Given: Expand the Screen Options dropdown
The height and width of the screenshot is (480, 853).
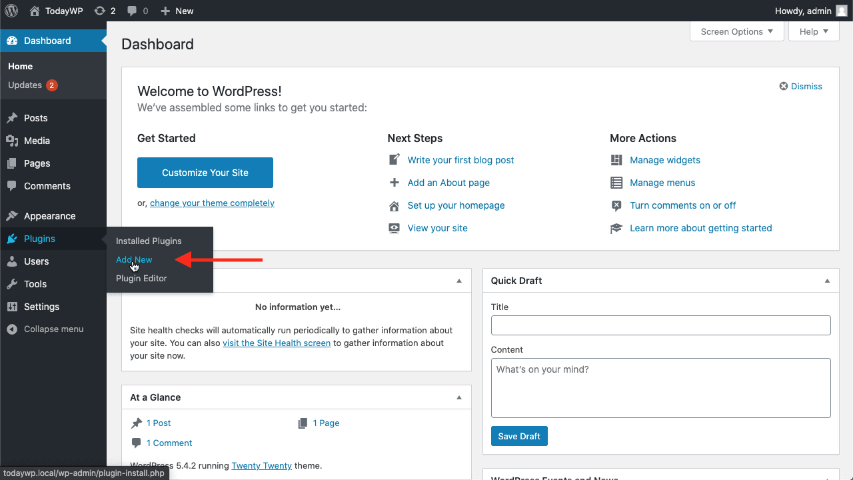Looking at the screenshot, I should pyautogui.click(x=737, y=31).
